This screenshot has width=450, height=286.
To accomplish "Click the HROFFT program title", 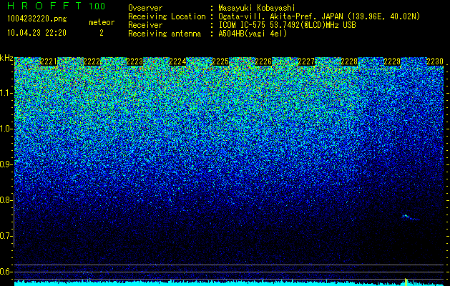I will (x=44, y=6).
